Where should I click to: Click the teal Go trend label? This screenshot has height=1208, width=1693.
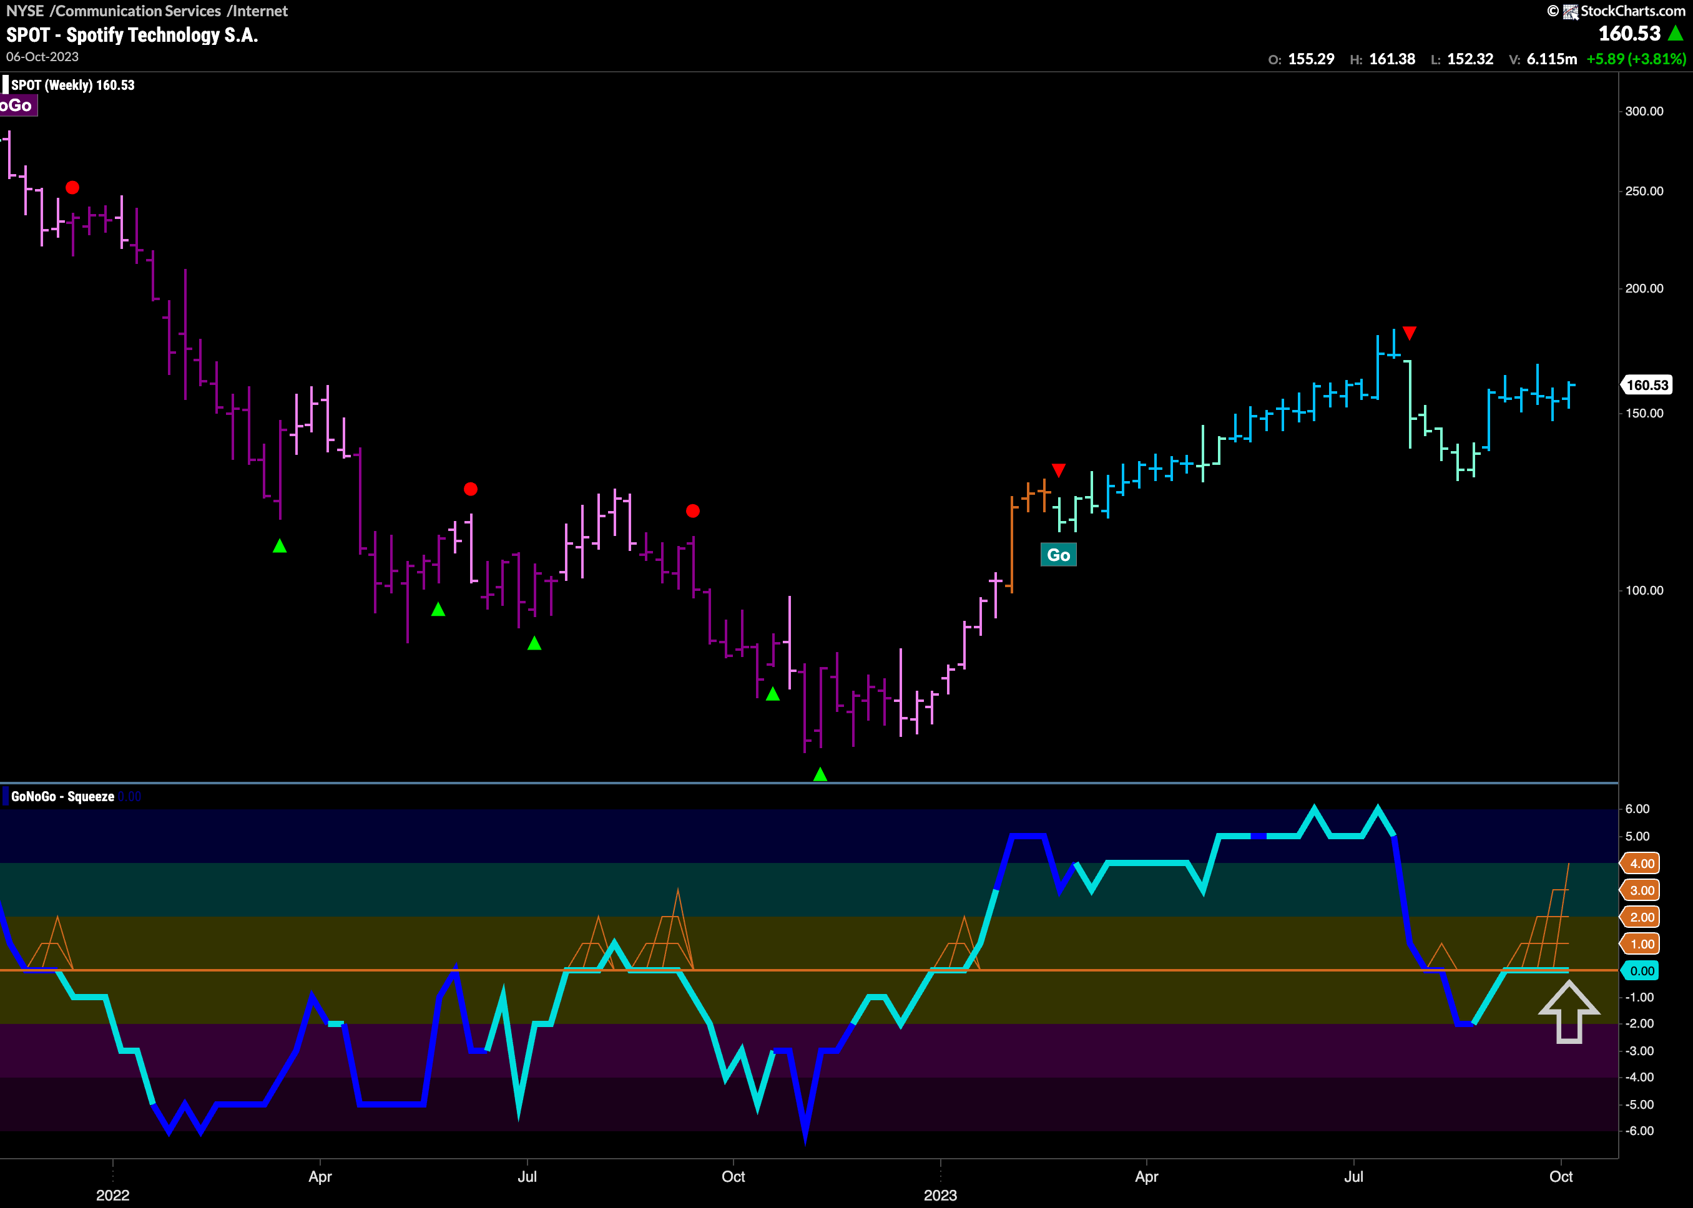pyautogui.click(x=1058, y=555)
